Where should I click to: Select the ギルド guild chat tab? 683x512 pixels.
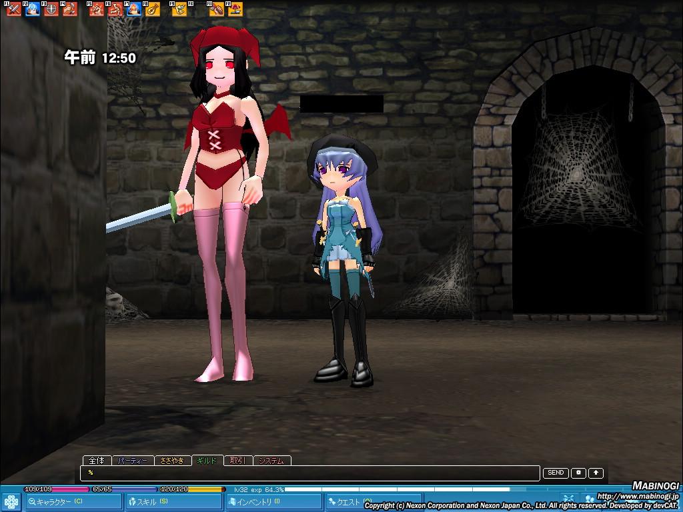coord(207,460)
